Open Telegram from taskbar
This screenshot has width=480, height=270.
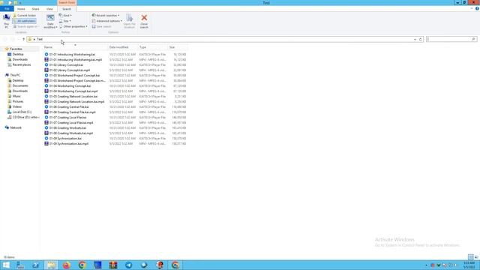(128, 265)
